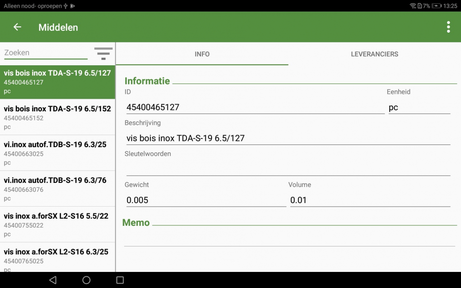461x288 pixels.
Task: Click the Volume field with 0.01
Action: click(x=370, y=200)
